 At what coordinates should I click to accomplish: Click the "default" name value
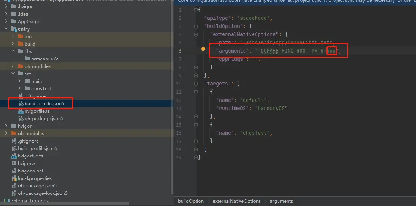[x=253, y=100]
